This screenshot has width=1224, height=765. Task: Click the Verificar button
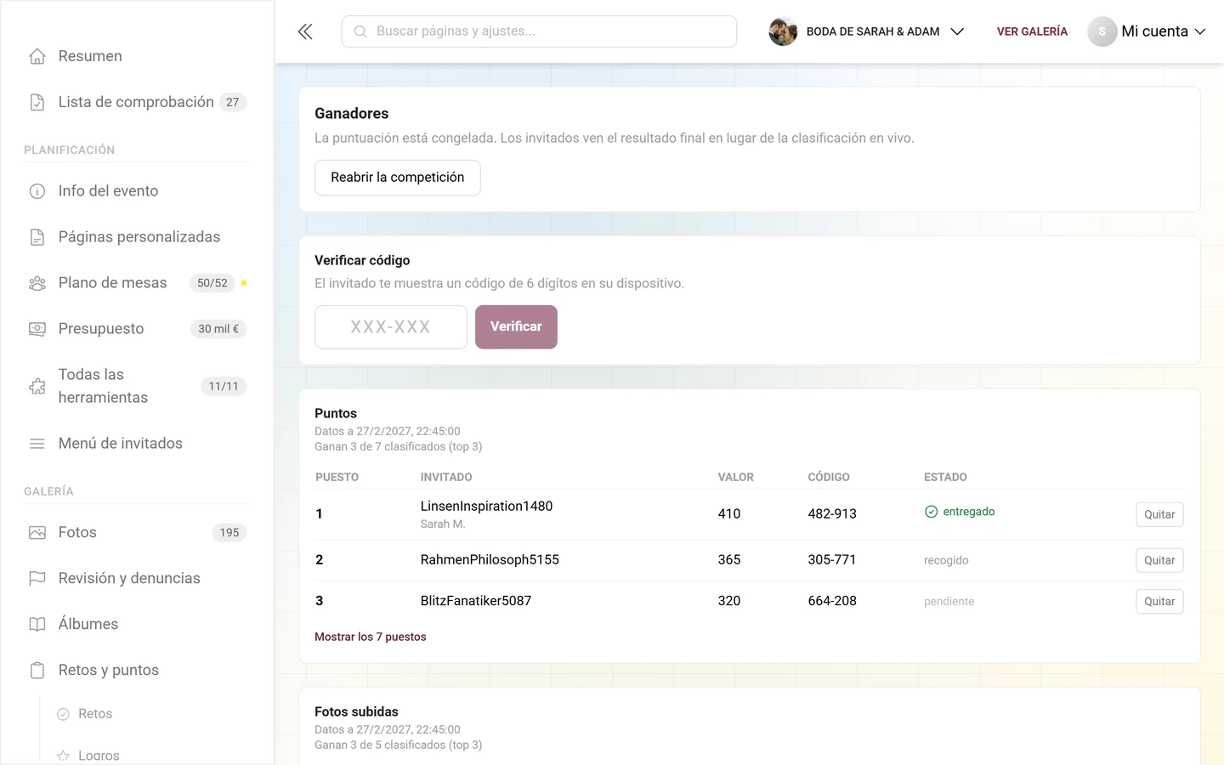[516, 326]
